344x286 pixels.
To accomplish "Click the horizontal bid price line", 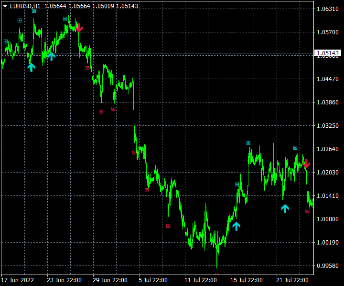I will point(158,53).
